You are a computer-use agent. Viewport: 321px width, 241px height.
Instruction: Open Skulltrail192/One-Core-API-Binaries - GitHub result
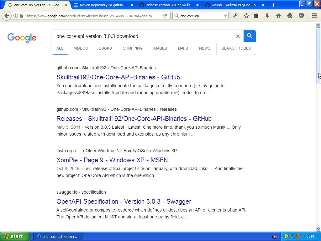coord(118,77)
